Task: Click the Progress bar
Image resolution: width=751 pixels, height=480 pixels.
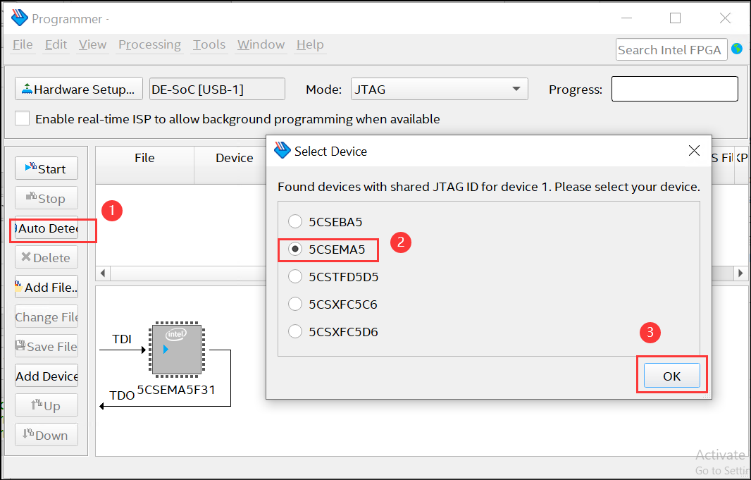Action: [674, 89]
